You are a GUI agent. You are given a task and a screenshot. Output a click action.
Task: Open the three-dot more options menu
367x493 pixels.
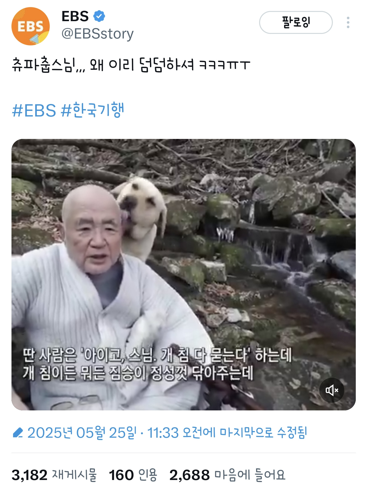point(348,22)
